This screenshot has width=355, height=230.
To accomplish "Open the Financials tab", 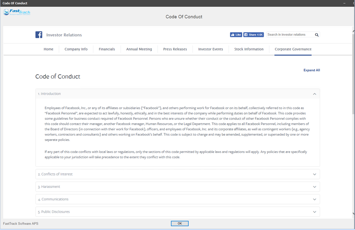I will 107,49.
